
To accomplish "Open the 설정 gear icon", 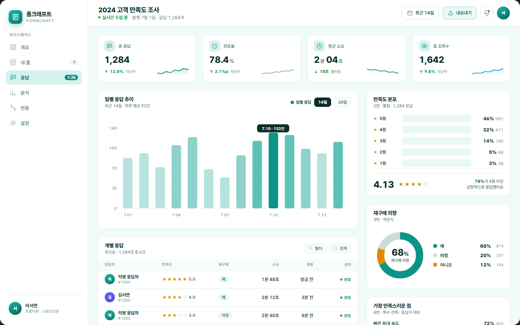I will (x=13, y=123).
